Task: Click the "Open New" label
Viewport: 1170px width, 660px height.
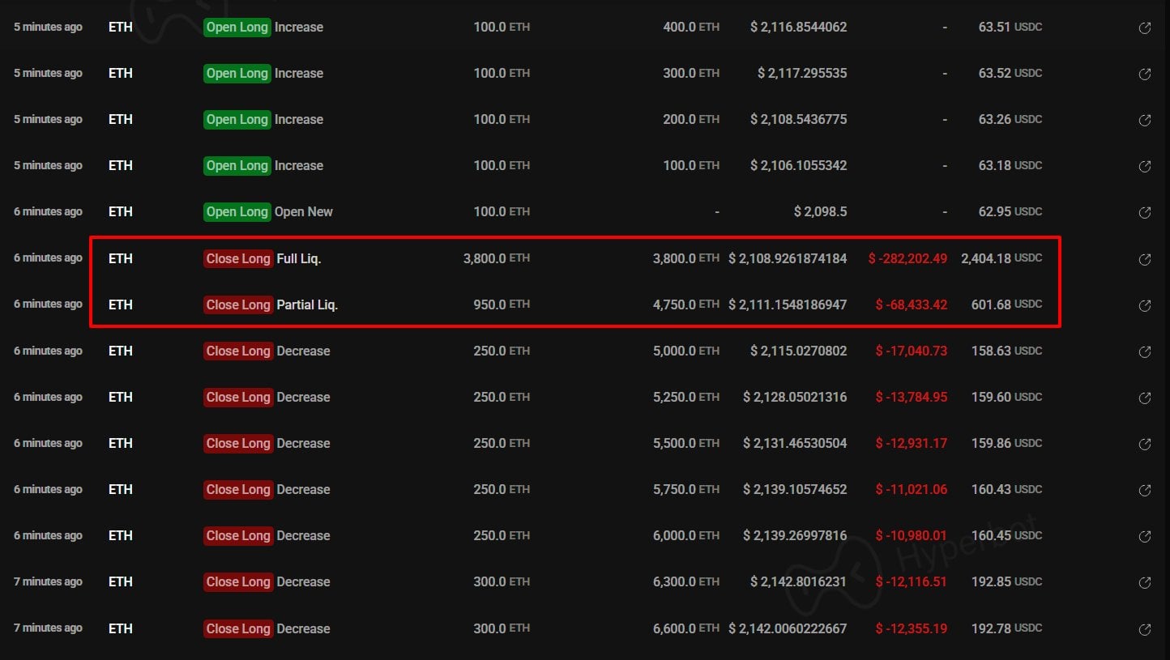Action: point(304,211)
